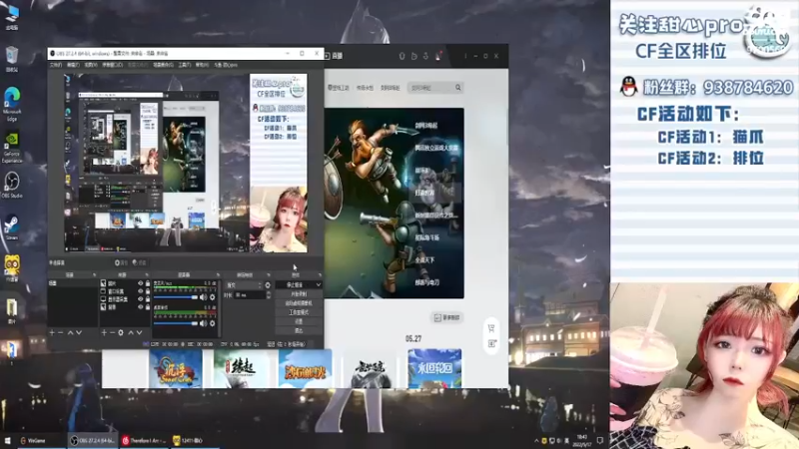Pop out the Scenes dock panel
This screenshot has height=449, width=799.
pos(94,275)
